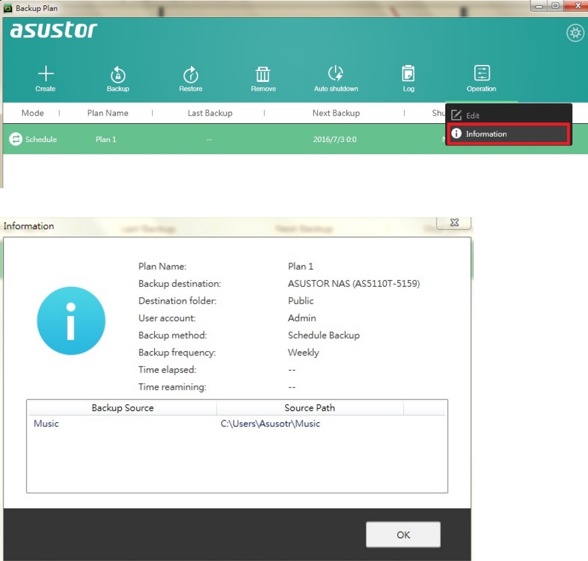Image resolution: width=588 pixels, height=561 pixels.
Task: Sort by the Plan Name column header
Action: [108, 113]
